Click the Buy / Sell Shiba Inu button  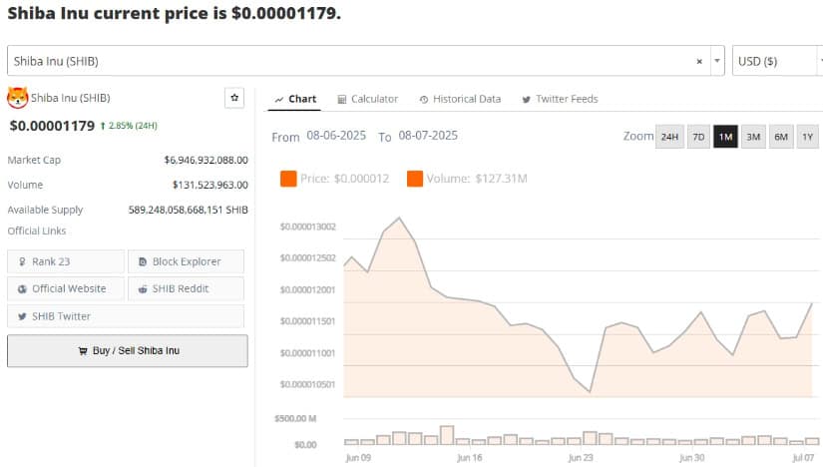pyautogui.click(x=128, y=351)
